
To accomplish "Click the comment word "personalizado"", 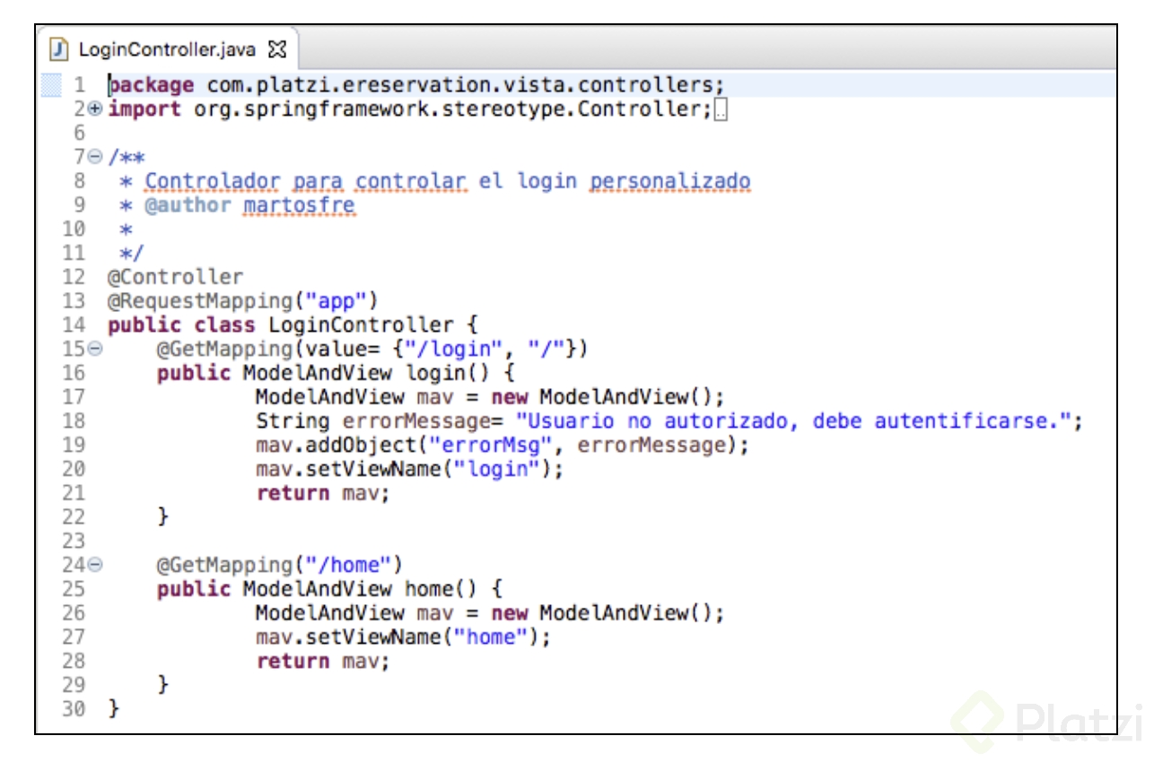I will (x=669, y=181).
